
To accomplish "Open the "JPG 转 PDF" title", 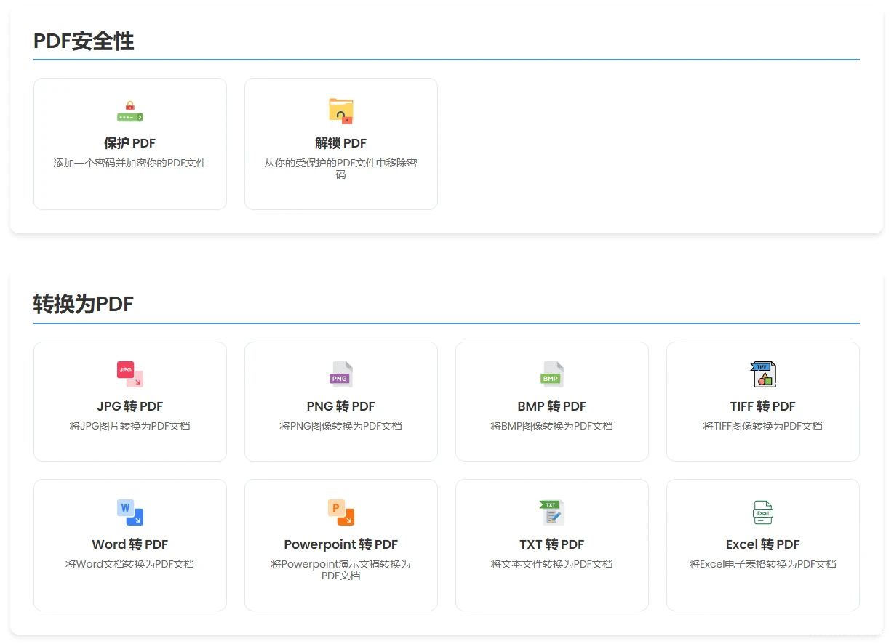I will coord(130,406).
